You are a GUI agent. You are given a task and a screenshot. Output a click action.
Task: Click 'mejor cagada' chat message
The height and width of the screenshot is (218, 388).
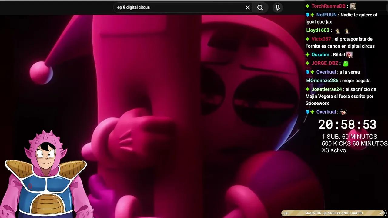click(356, 81)
